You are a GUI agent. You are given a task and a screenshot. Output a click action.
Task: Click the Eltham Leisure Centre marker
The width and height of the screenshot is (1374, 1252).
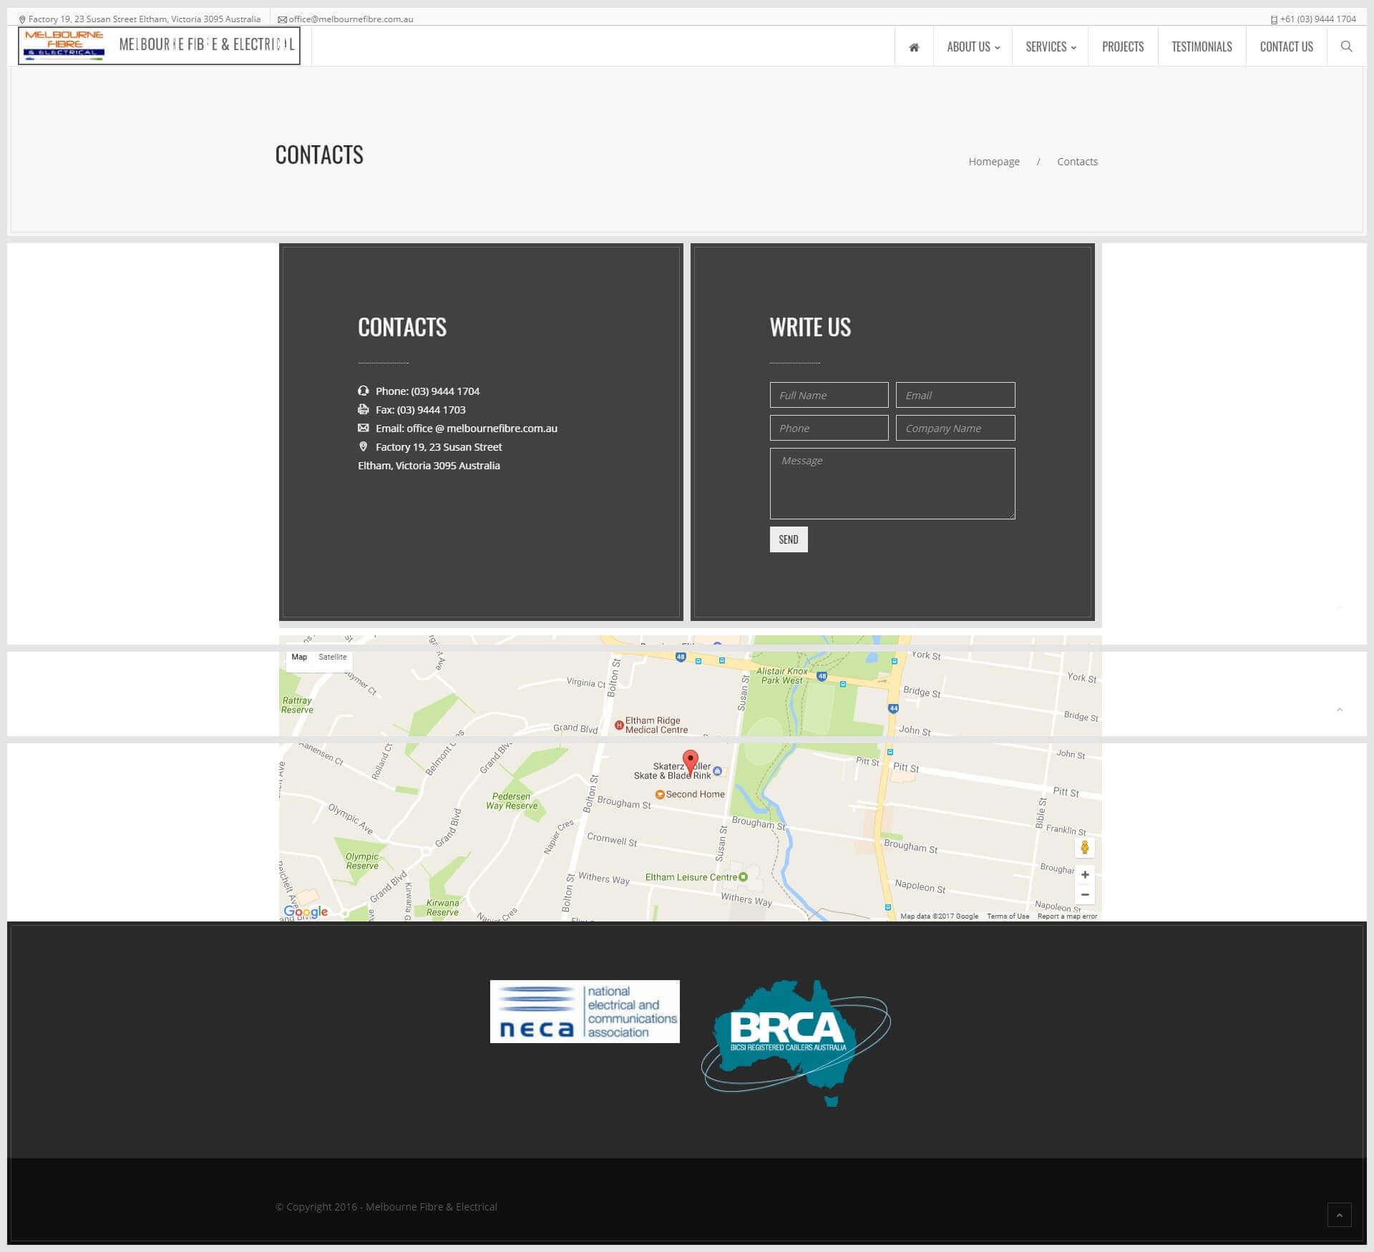coord(743,877)
